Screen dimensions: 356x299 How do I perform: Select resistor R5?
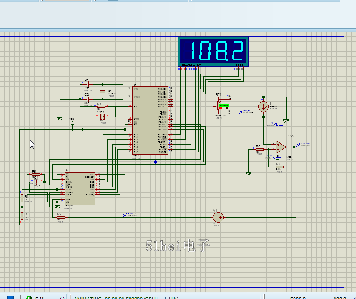pos(35,174)
